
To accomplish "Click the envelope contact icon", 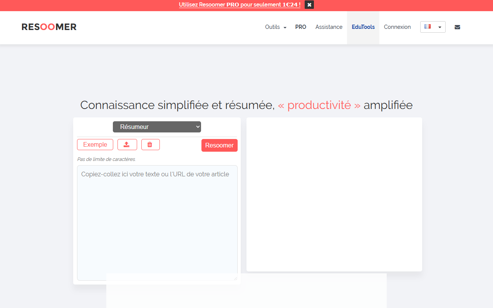I will pyautogui.click(x=457, y=27).
